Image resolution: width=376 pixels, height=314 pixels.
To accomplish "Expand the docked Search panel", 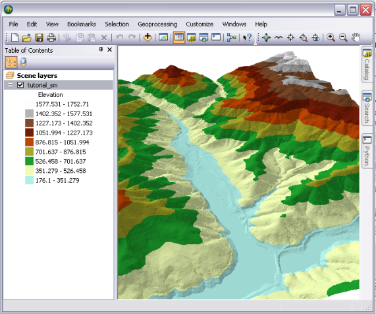I will (367, 108).
